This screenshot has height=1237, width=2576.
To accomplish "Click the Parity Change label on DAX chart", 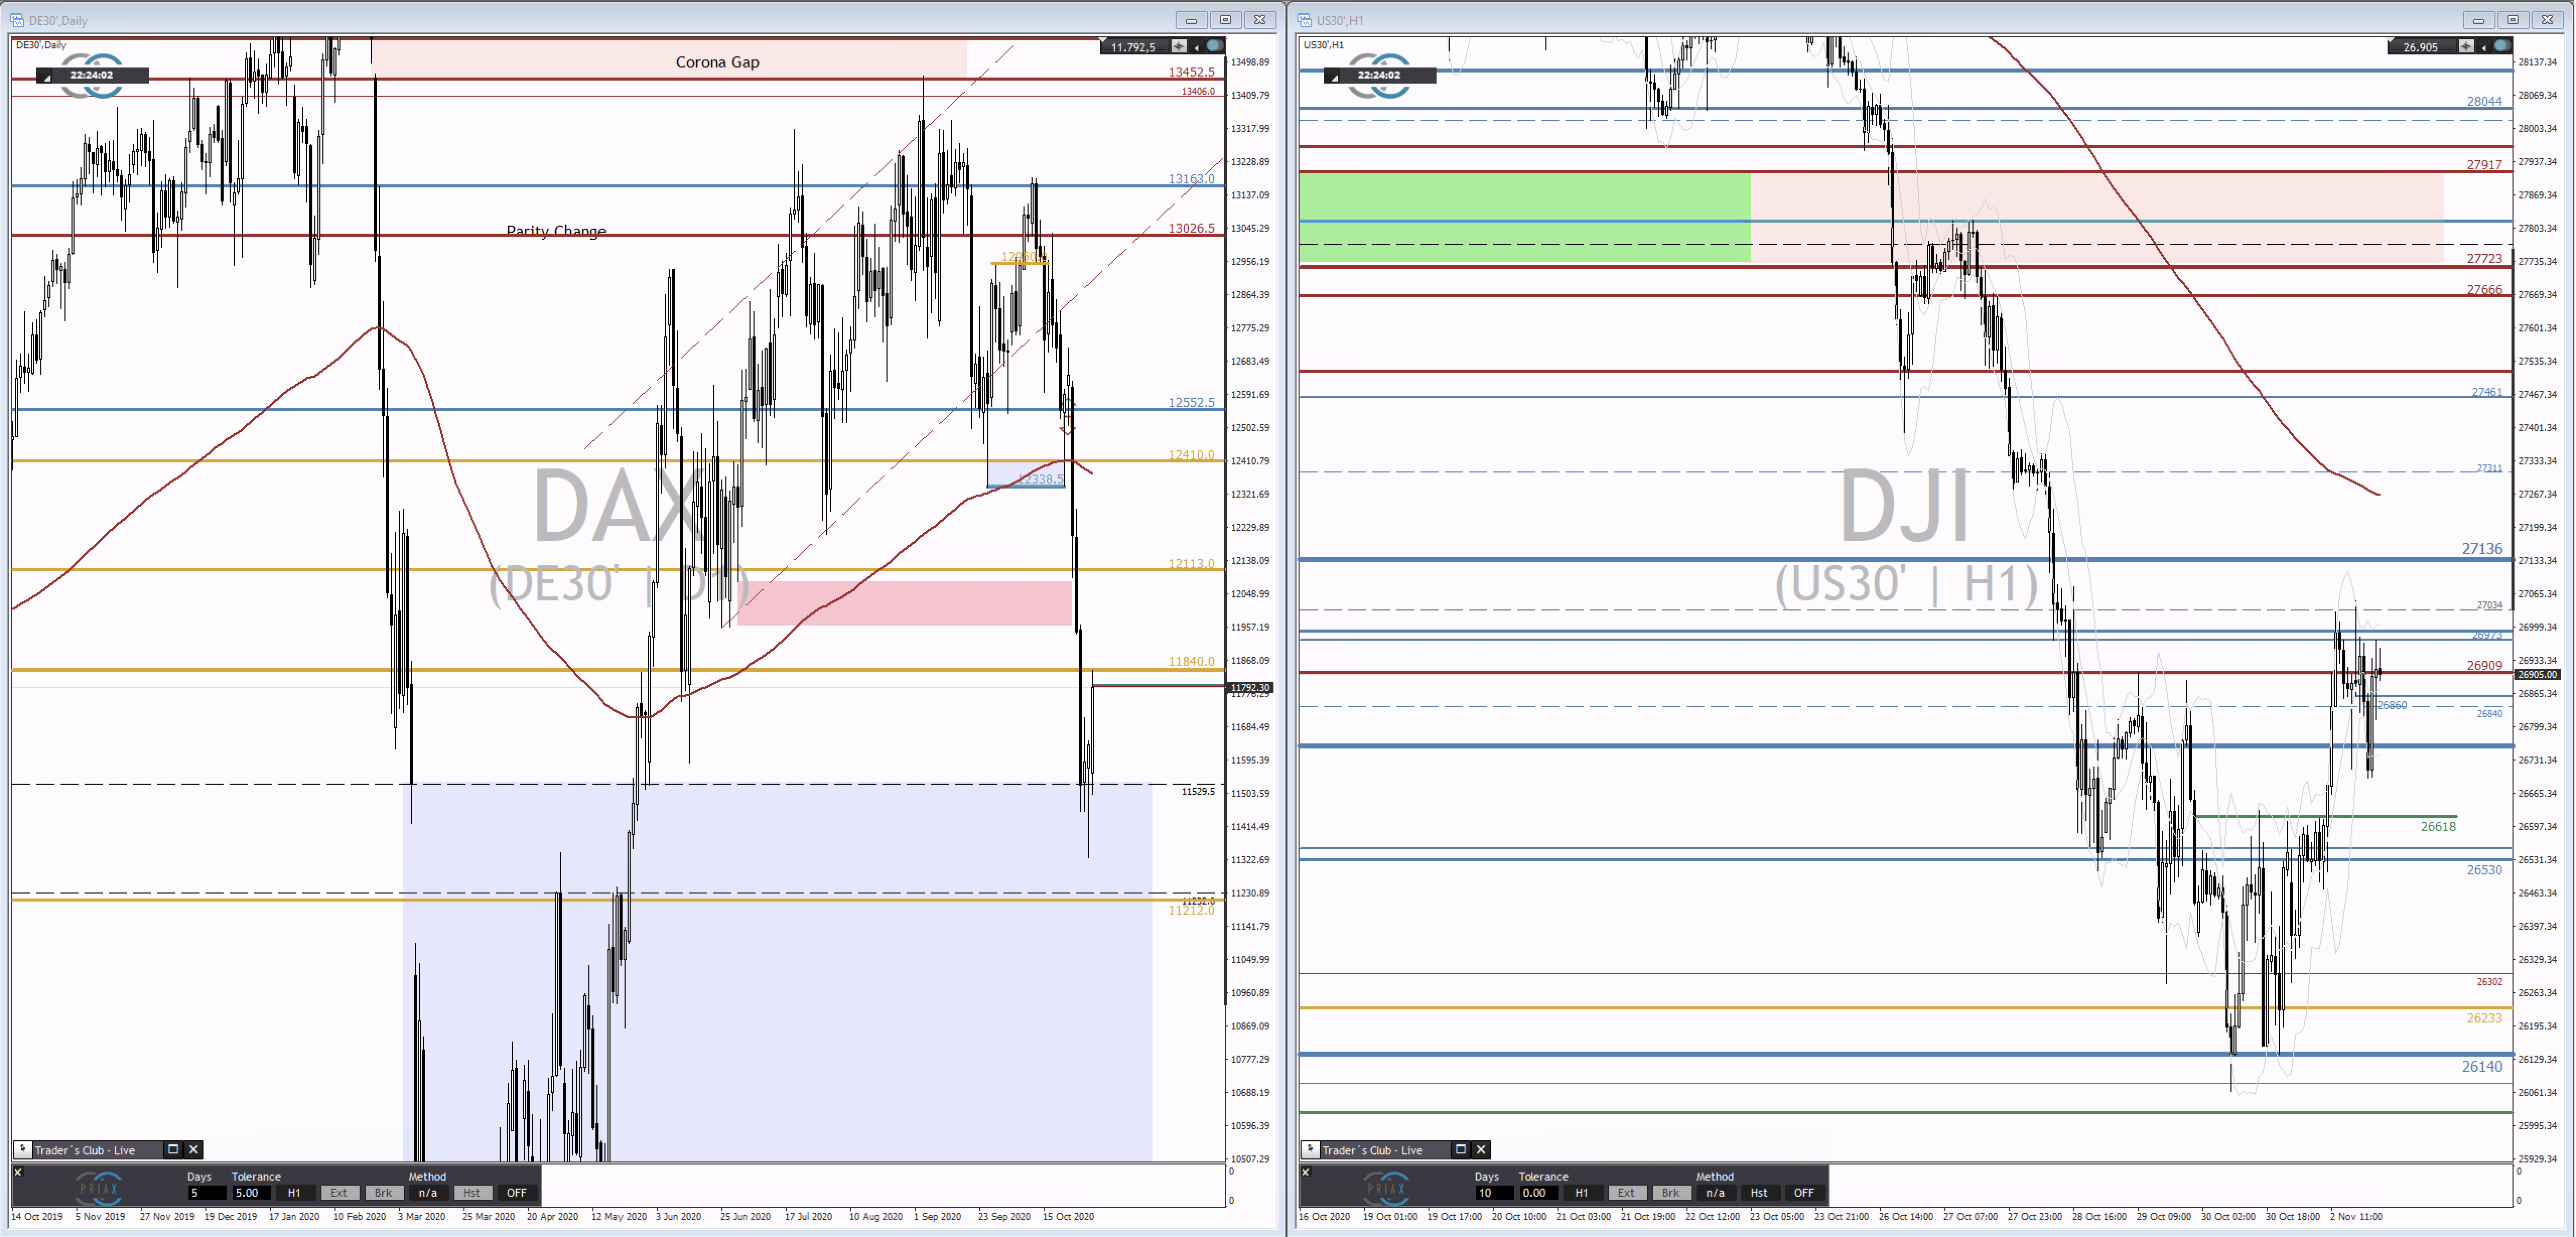I will 556,231.
